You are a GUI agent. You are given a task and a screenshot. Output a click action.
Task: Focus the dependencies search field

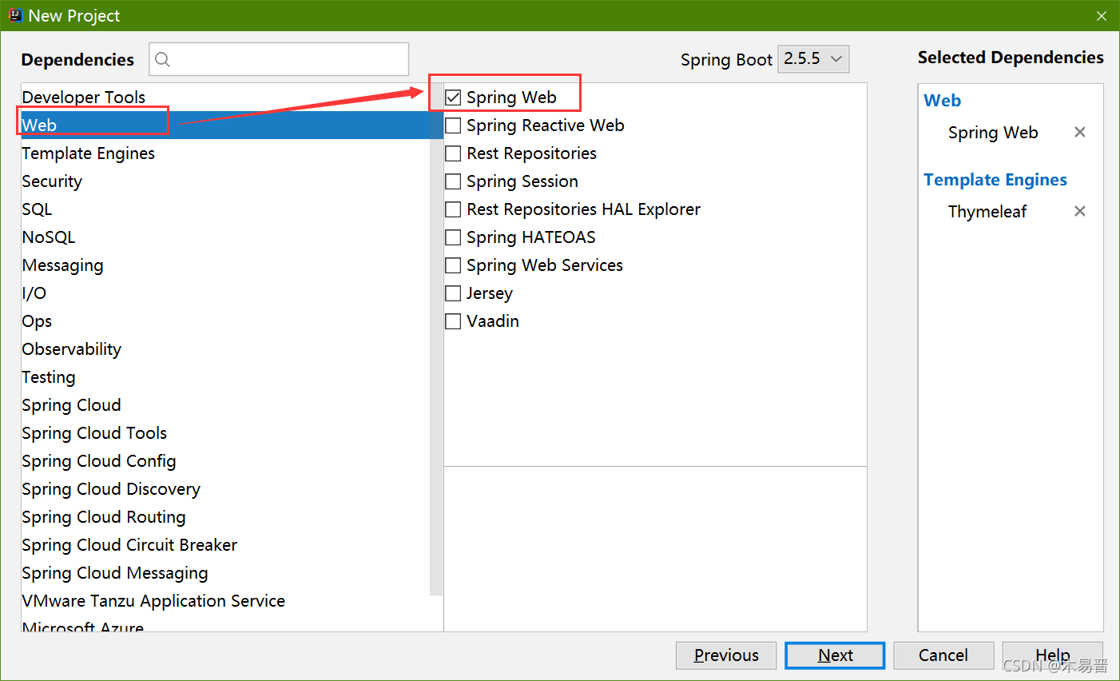click(x=279, y=59)
